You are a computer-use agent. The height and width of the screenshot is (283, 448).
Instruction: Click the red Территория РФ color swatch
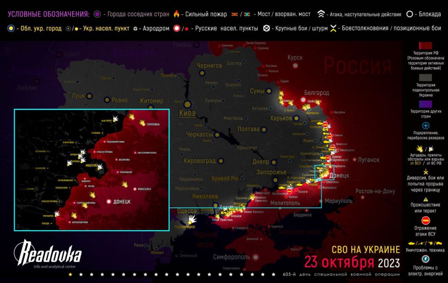425,46
